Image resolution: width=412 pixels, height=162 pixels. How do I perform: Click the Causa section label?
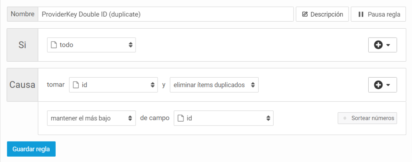(x=22, y=85)
